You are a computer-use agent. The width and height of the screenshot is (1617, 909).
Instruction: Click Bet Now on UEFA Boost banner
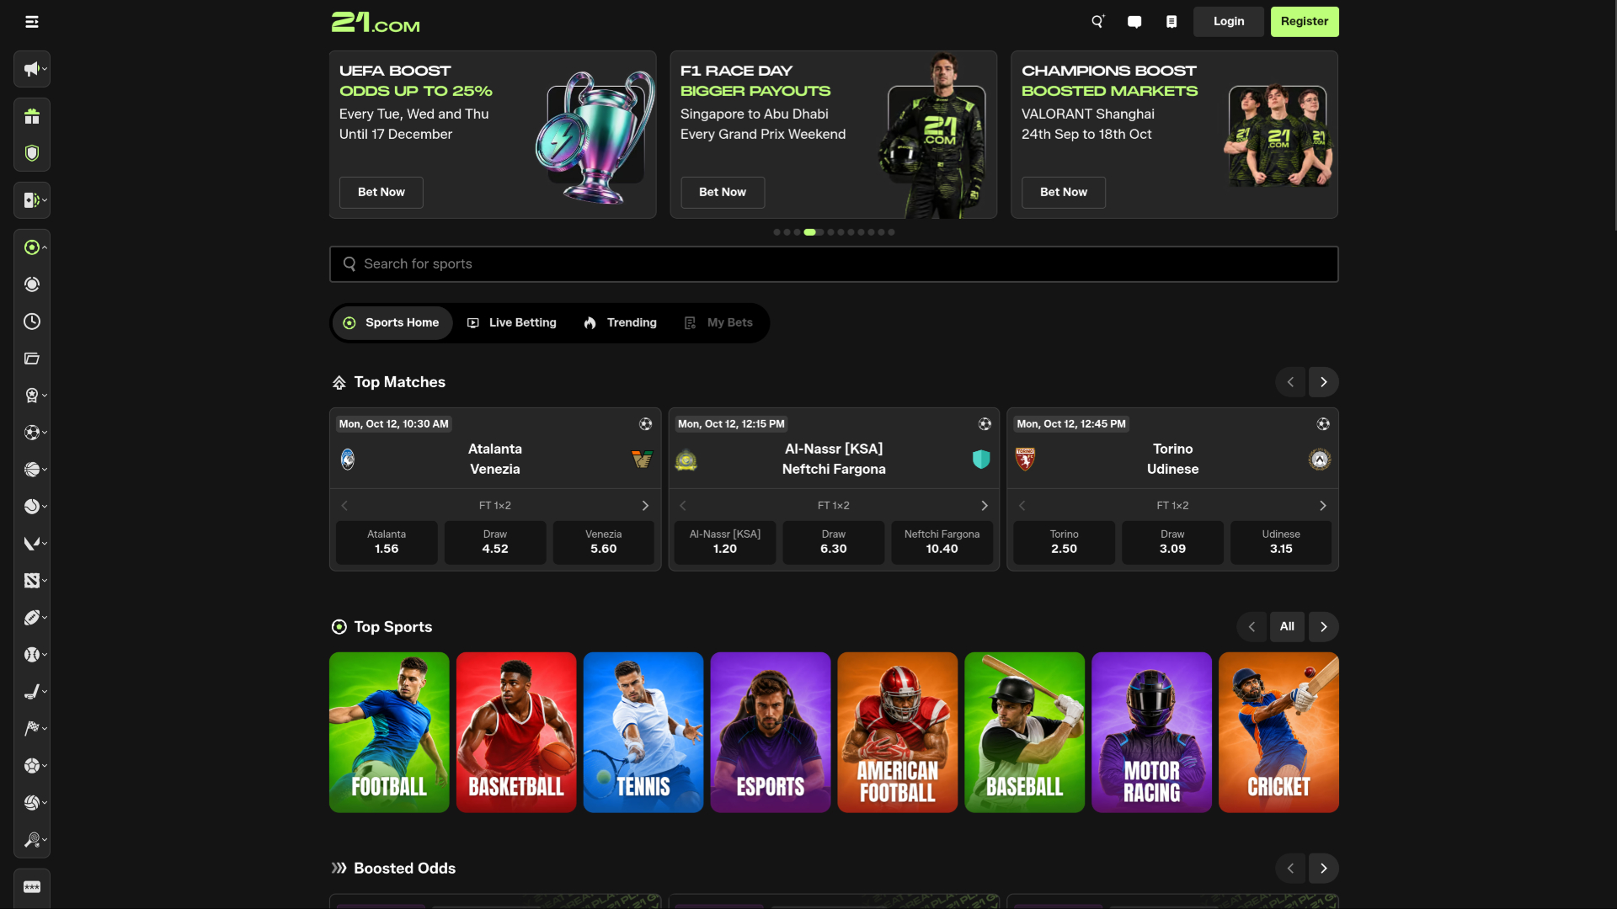point(382,193)
